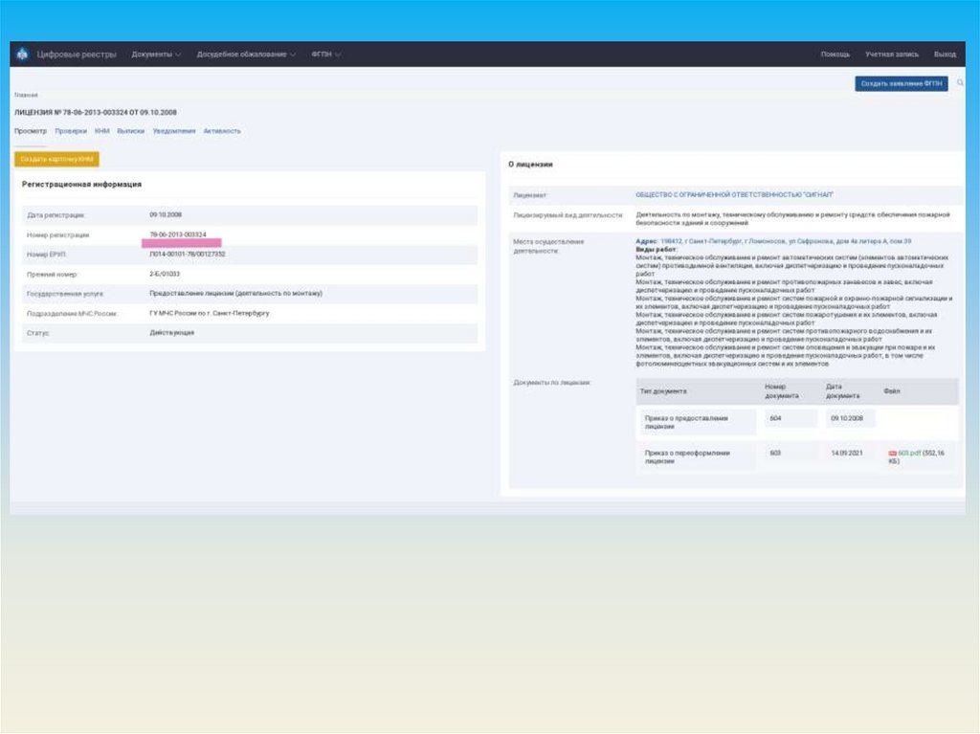Click the Главная breadcrumb link

pos(26,96)
